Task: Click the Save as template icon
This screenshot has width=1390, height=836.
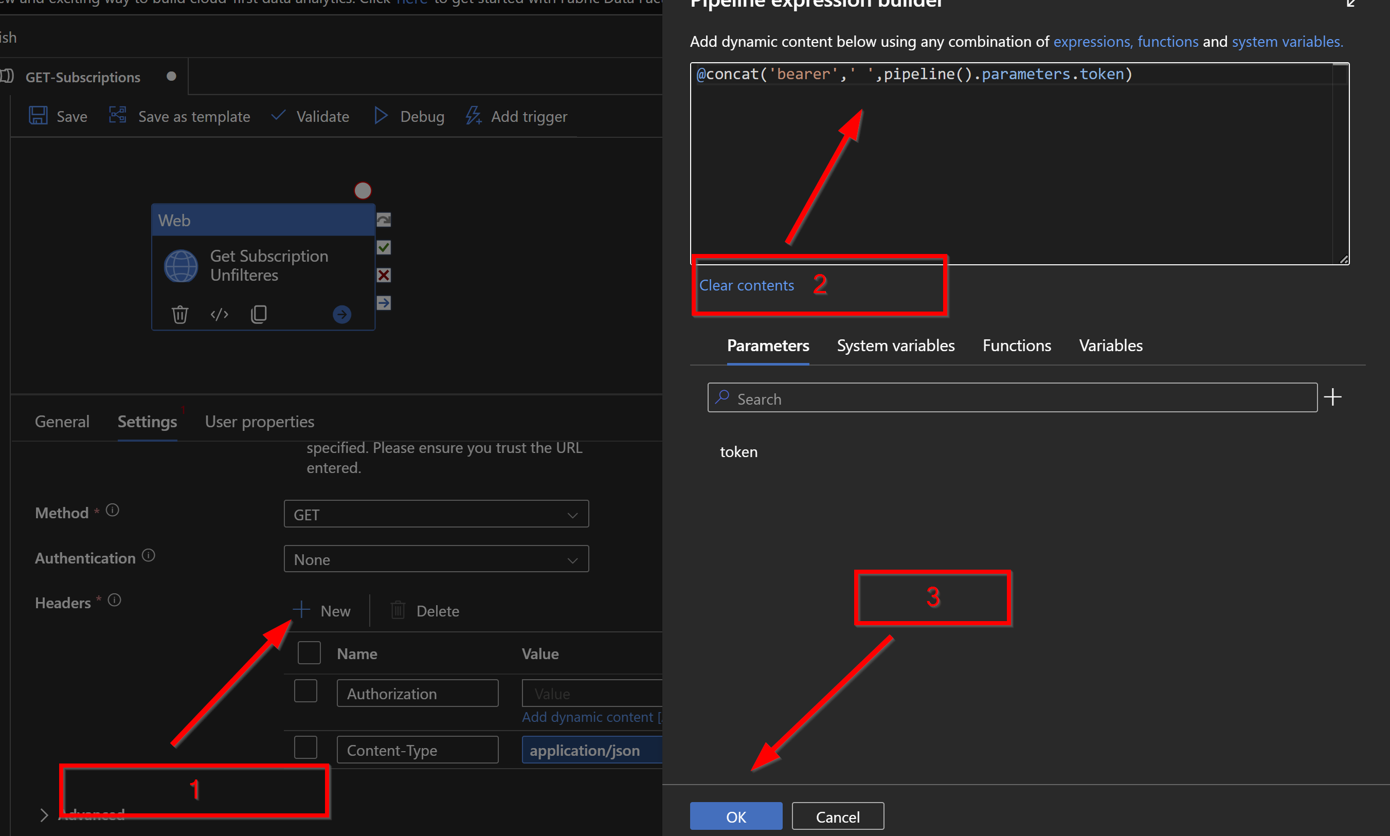Action: (x=118, y=115)
